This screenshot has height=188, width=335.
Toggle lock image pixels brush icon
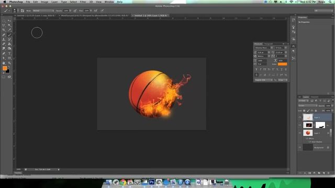(308, 111)
